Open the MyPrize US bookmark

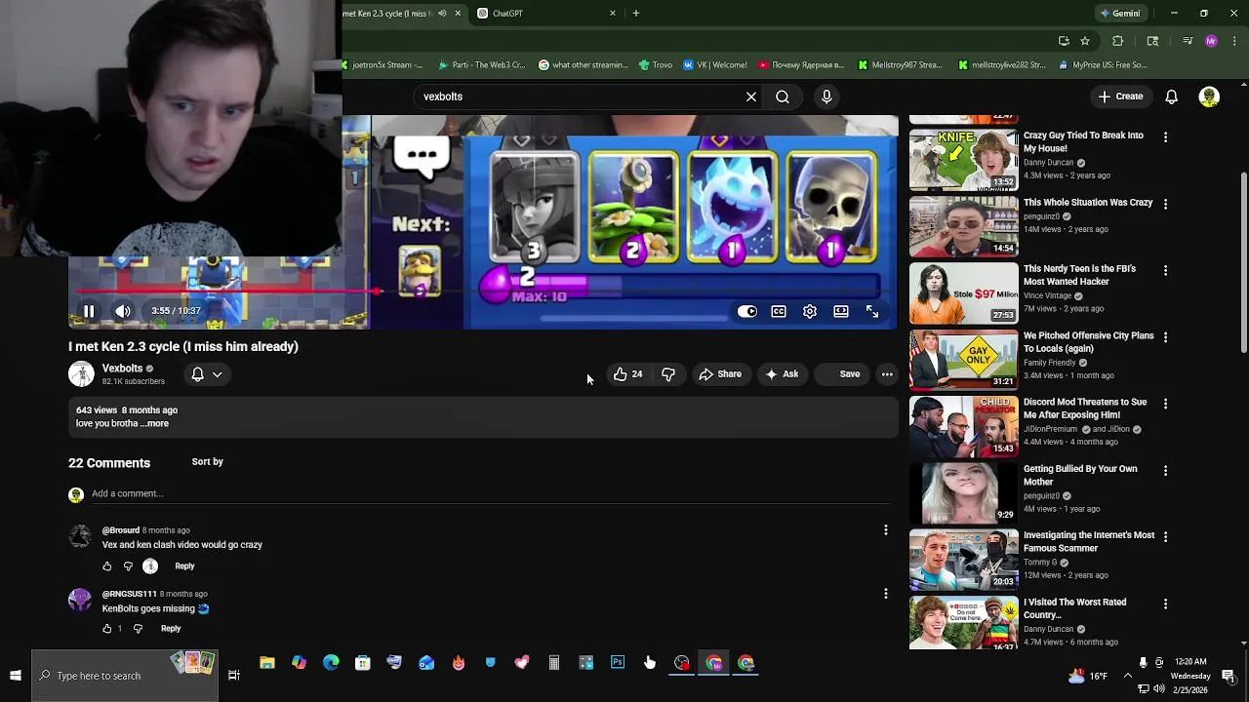pyautogui.click(x=1102, y=65)
